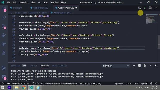Open the Go menu
Viewport: 160px width, 90px height.
[x=39, y=2]
